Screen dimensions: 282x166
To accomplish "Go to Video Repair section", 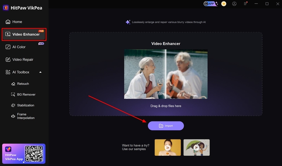I will click(23, 60).
